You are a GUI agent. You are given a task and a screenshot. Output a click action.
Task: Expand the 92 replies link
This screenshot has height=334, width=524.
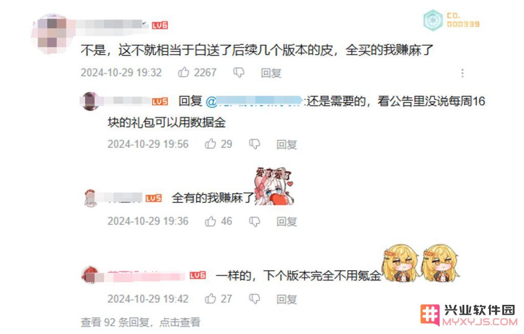(140, 322)
